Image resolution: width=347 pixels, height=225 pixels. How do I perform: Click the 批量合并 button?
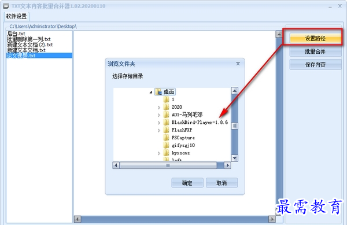[x=315, y=52]
